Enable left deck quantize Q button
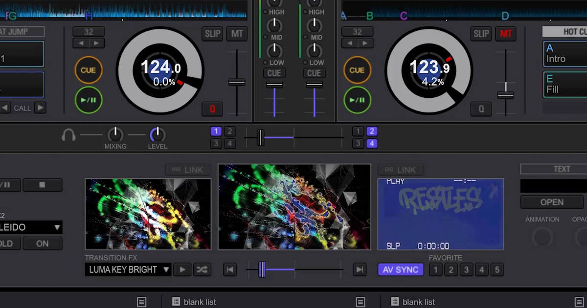587x308 pixels. 212,109
